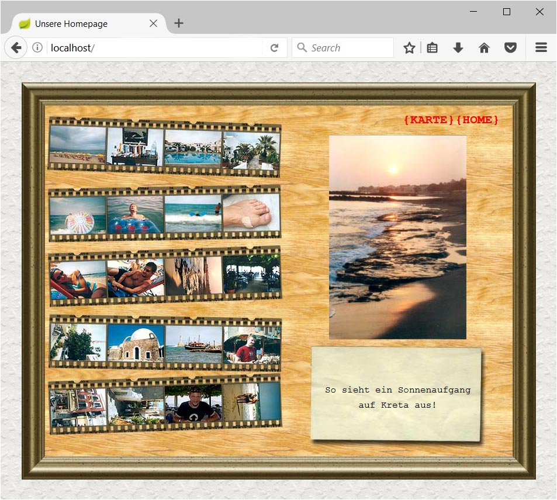The height and width of the screenshot is (500, 557).
Task: Select the shaded taverna terrace thumbnail
Action: 251,274
